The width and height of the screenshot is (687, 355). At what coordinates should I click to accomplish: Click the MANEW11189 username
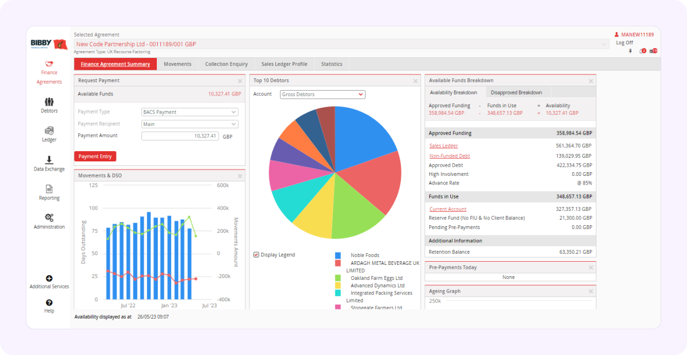(x=638, y=35)
